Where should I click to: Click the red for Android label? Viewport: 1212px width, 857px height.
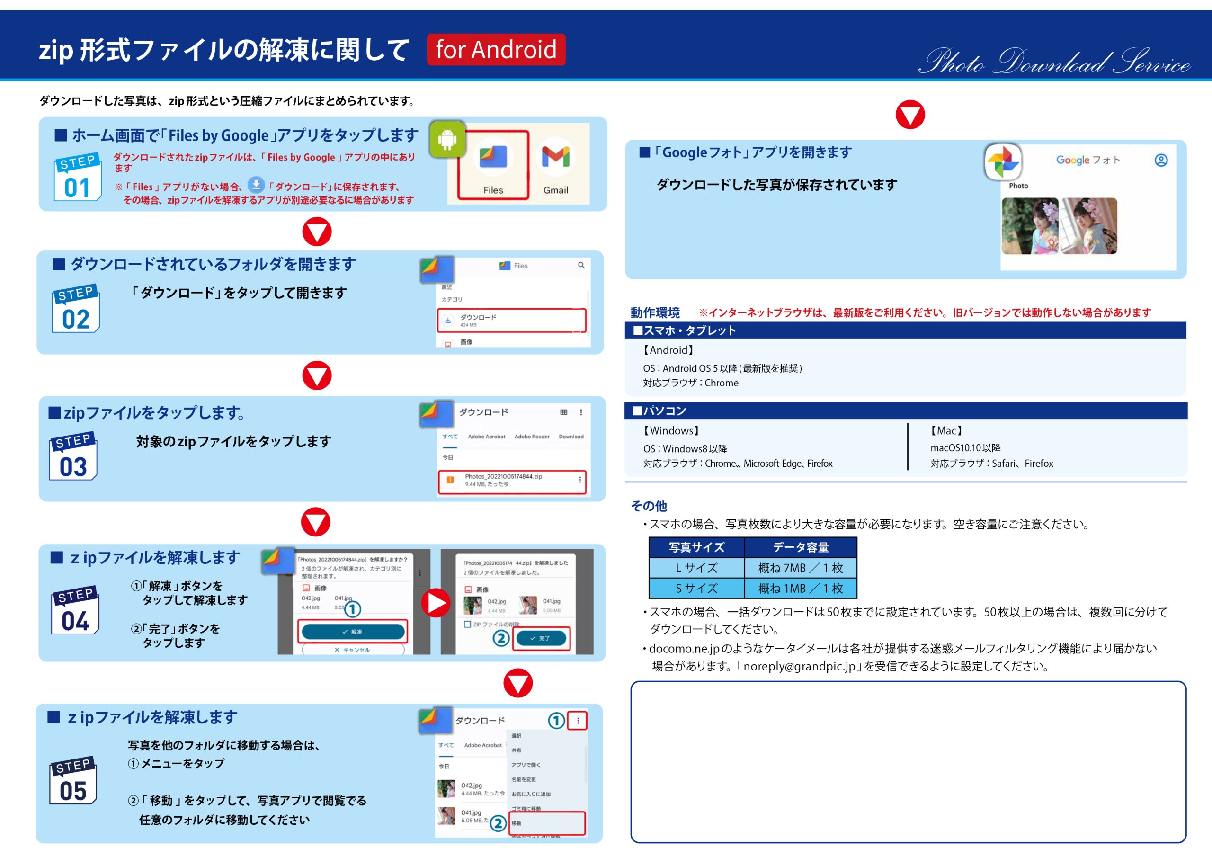496,50
